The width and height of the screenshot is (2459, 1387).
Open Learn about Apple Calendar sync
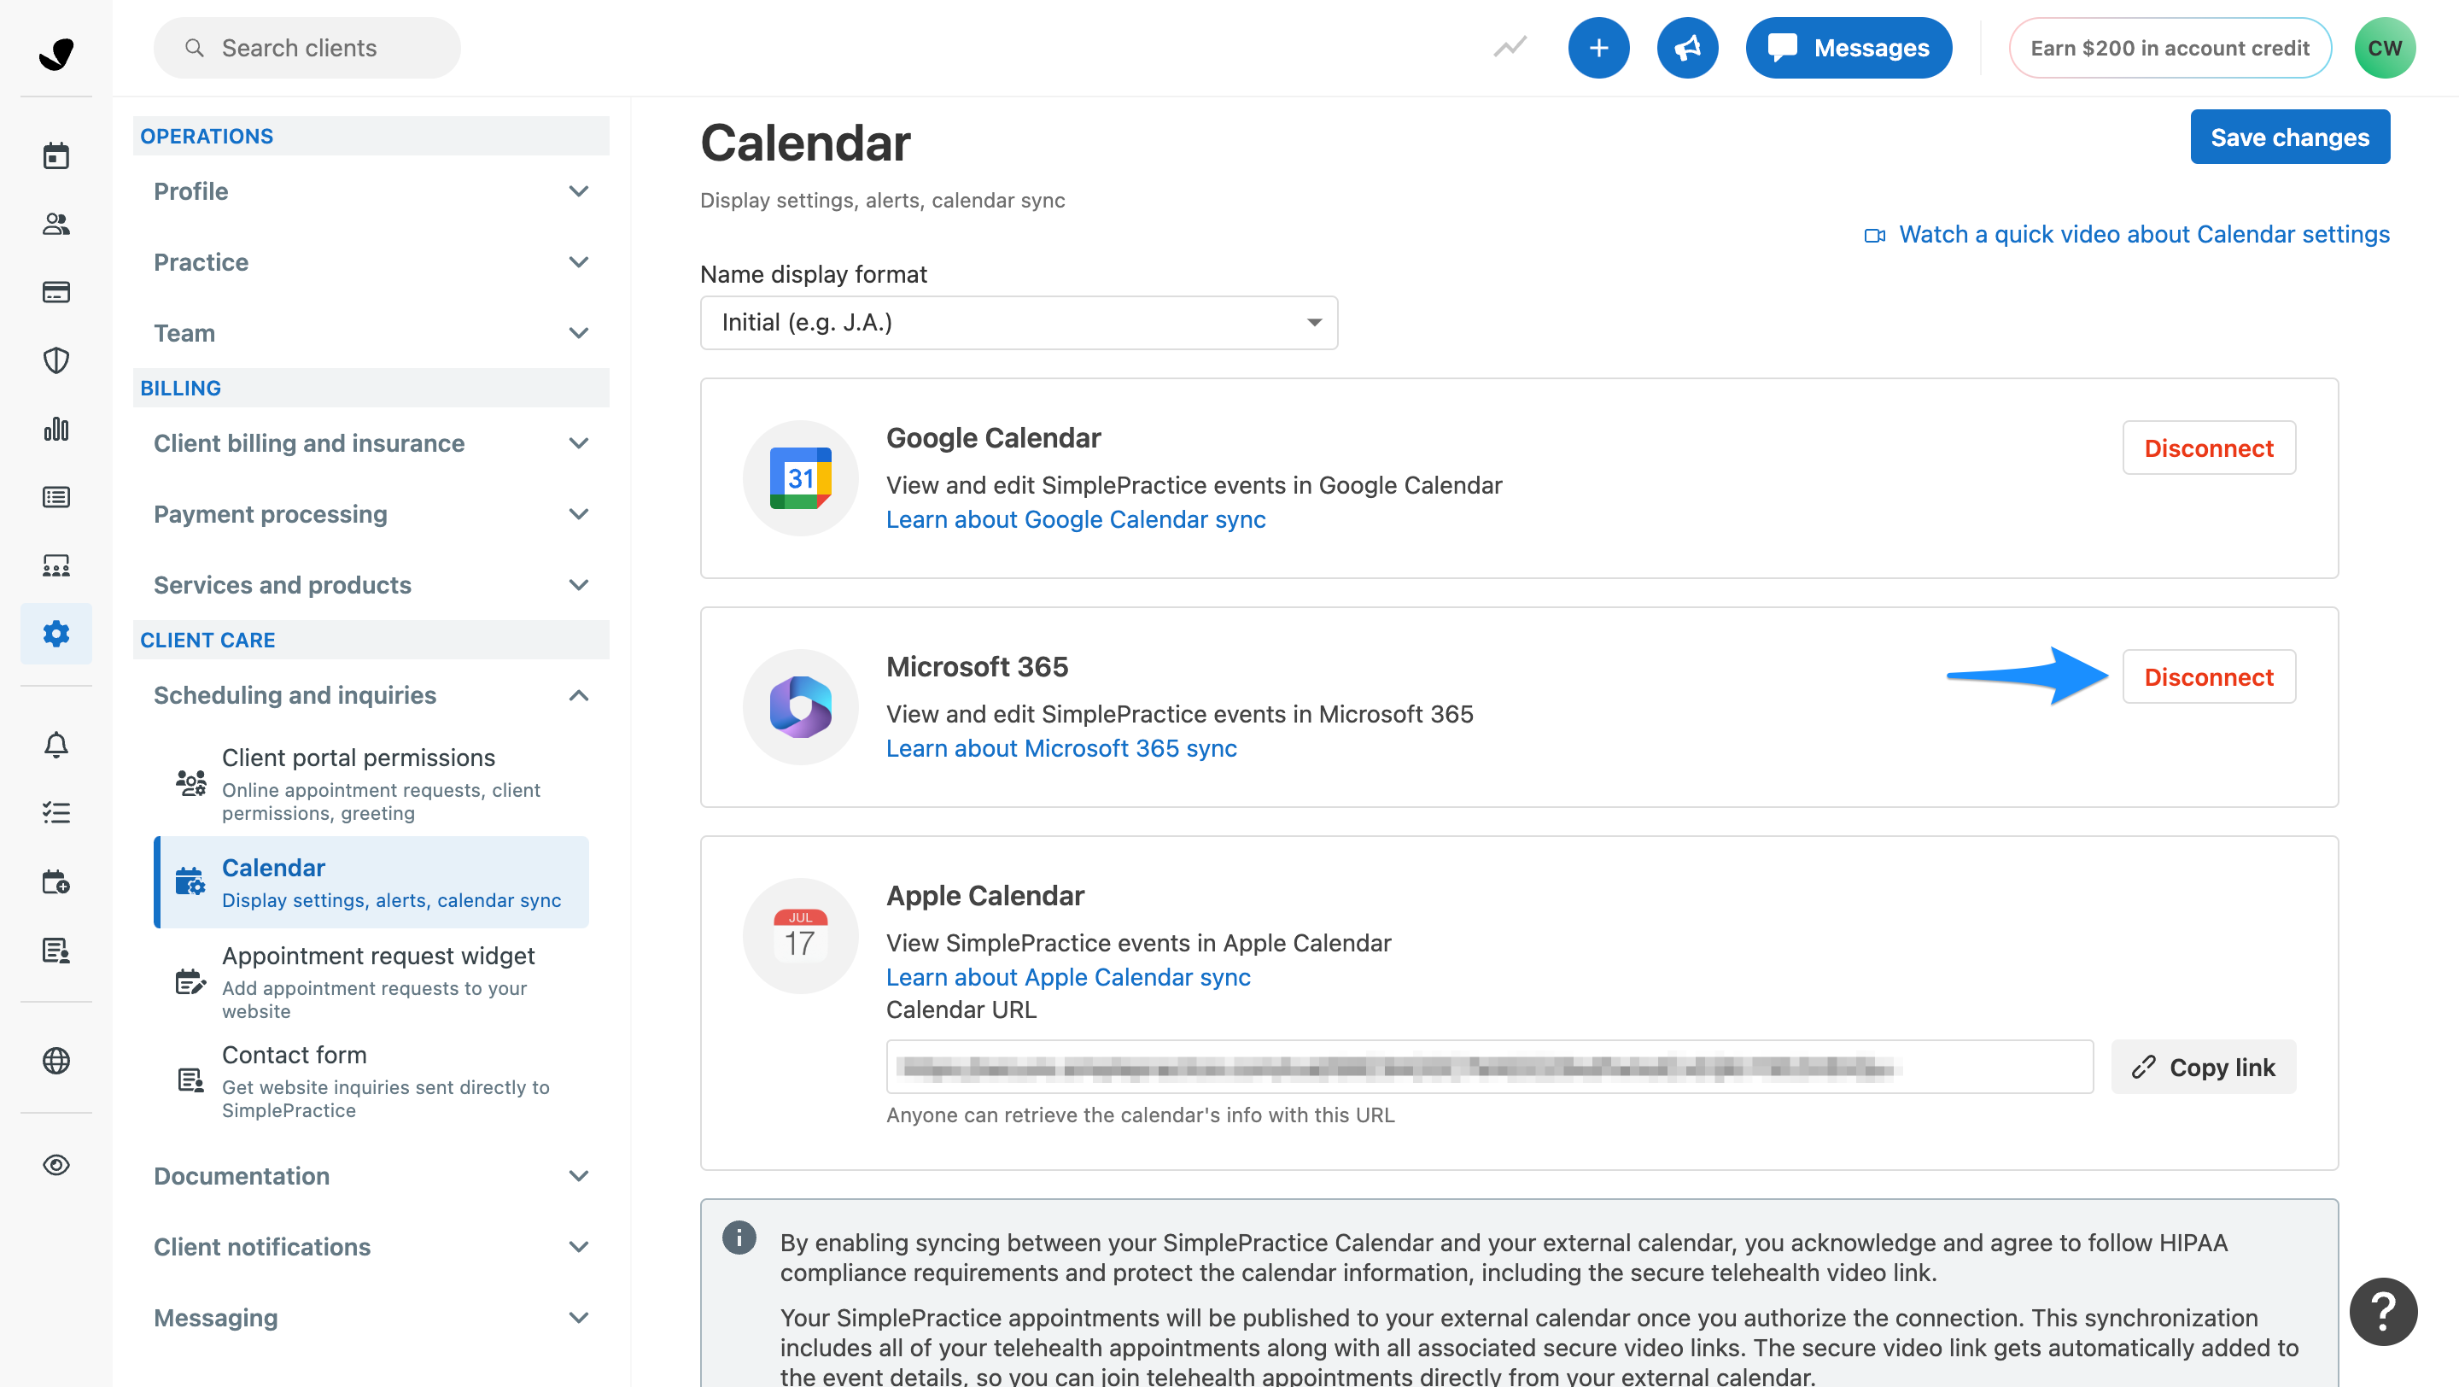(1068, 976)
